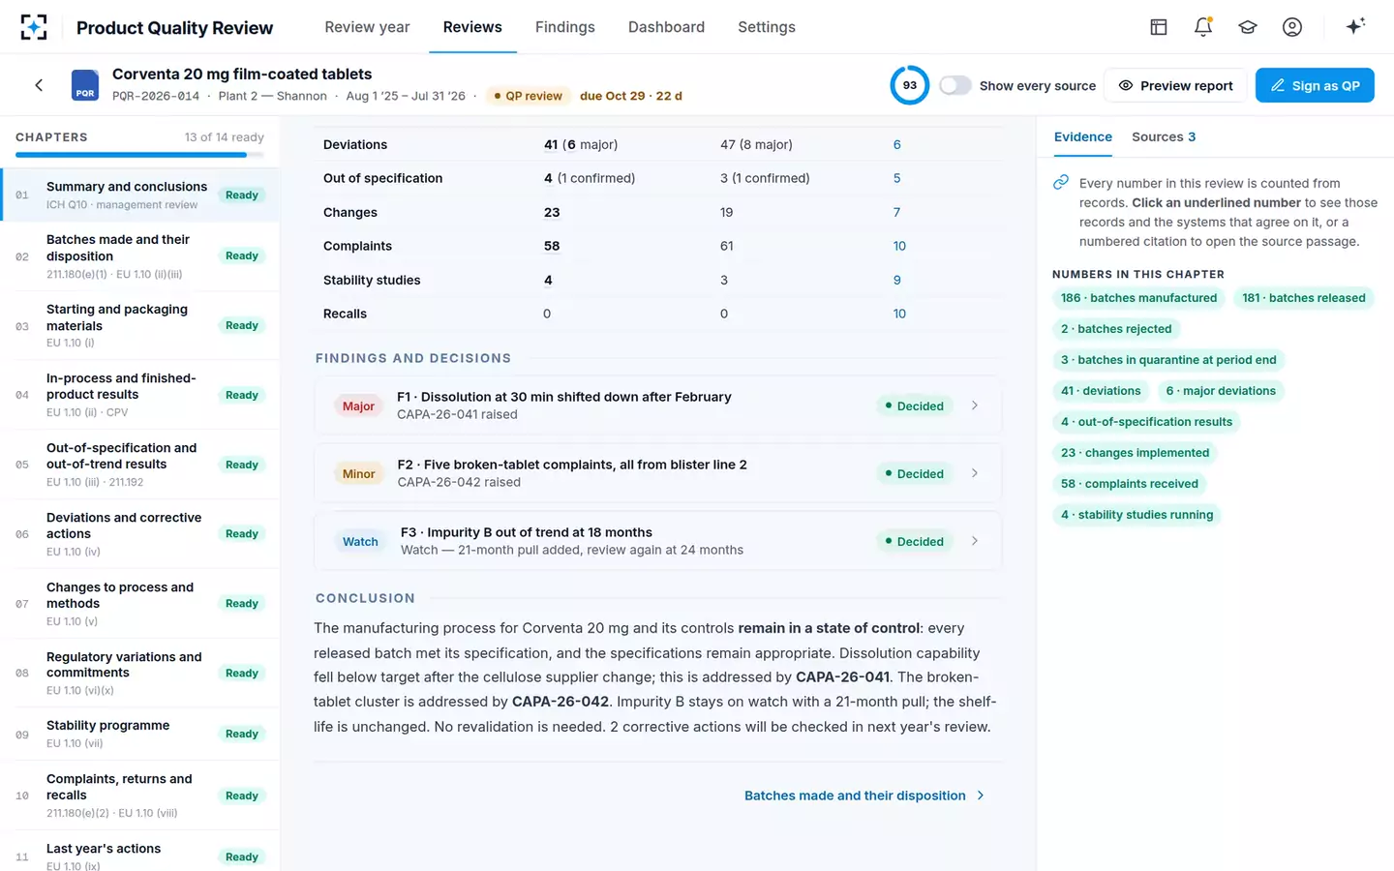Select 23 changes implemented chip
This screenshot has width=1394, height=871.
point(1135,453)
